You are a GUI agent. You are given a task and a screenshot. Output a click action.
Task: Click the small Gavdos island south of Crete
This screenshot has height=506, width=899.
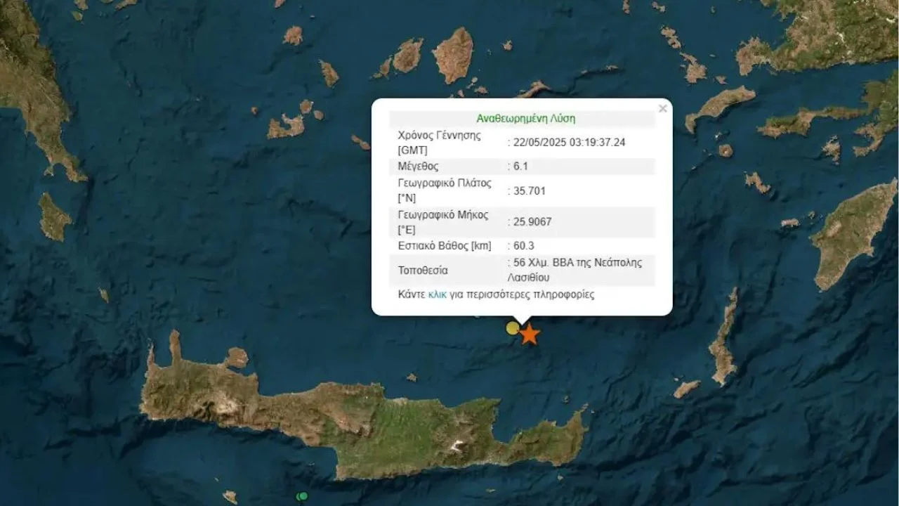click(x=230, y=497)
